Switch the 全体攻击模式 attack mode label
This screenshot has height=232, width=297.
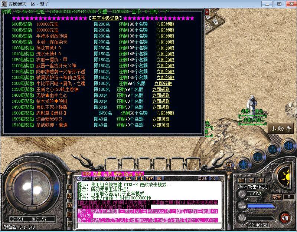(252, 187)
